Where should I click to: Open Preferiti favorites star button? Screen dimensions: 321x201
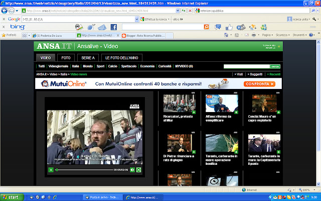pyautogui.click(x=9, y=35)
